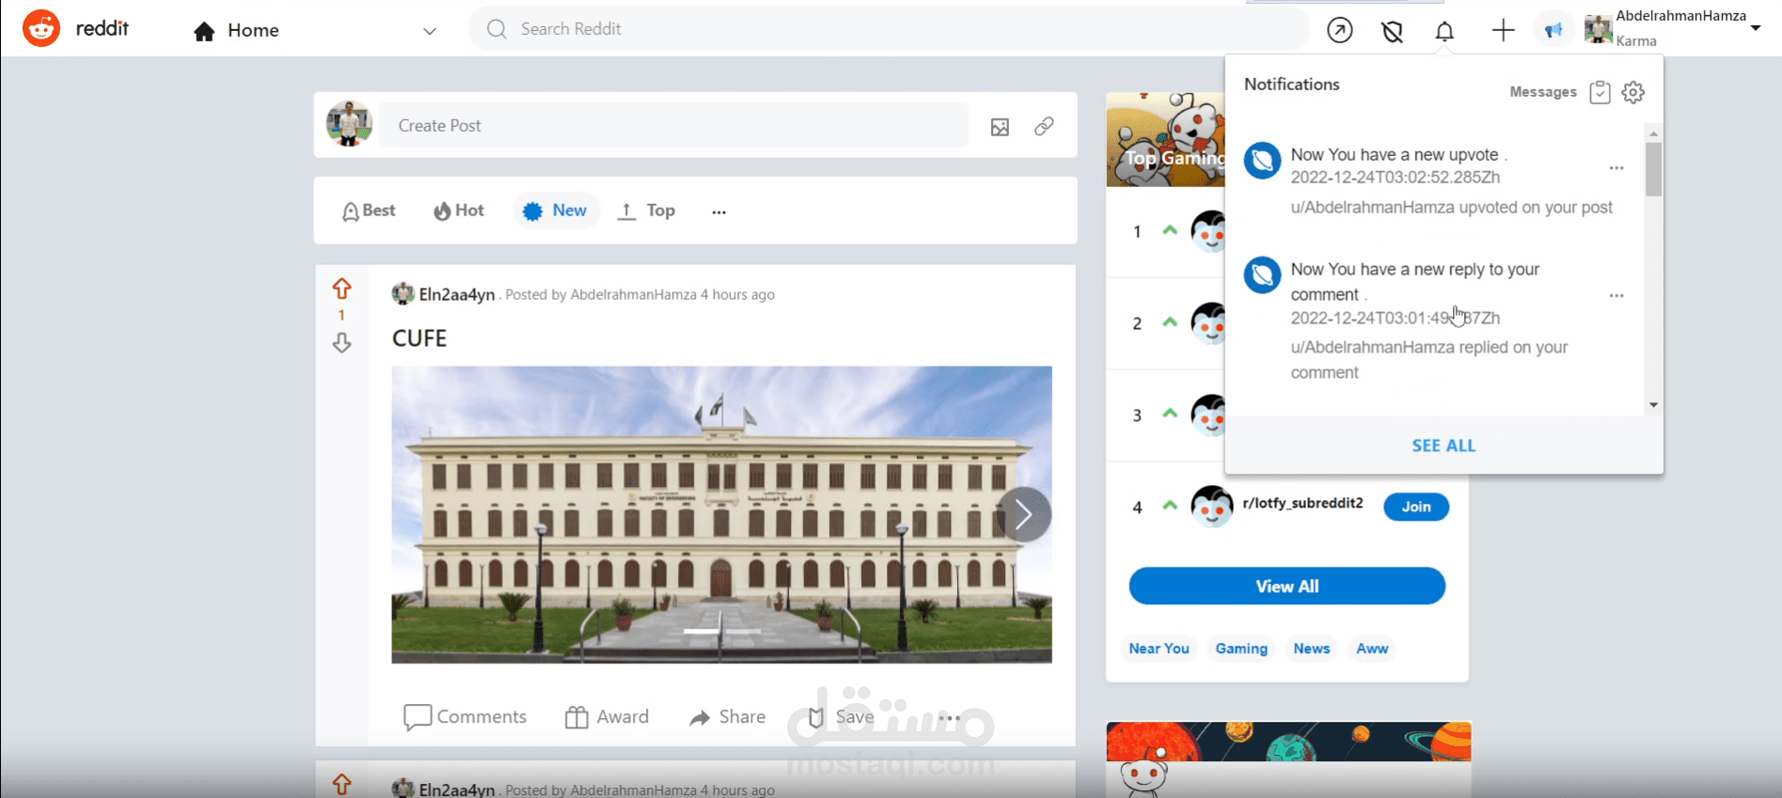Select the Gaming category
1782x798 pixels.
(x=1241, y=649)
